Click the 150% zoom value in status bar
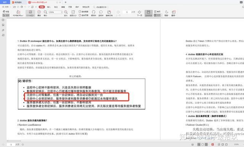This screenshot has height=147, width=244. (236, 145)
